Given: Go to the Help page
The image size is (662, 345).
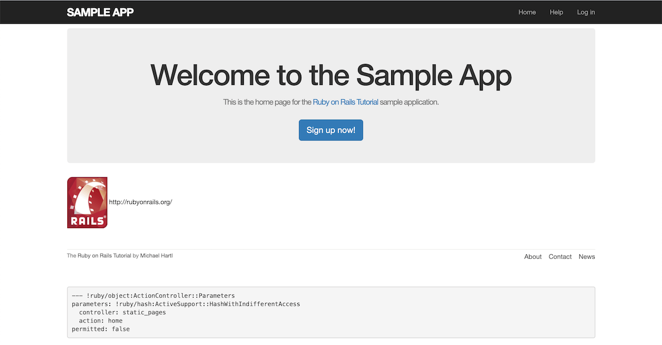Looking at the screenshot, I should point(556,12).
